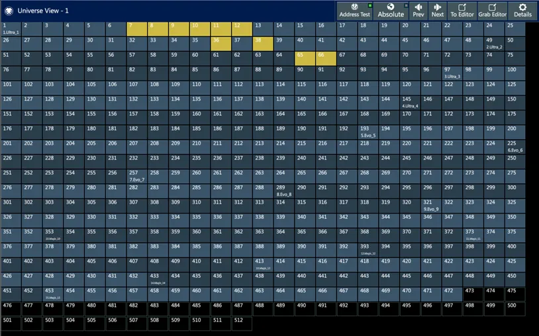Select address cell 393 labeled 12.Magic_12
Image resolution: width=539 pixels, height=336 pixels.
pyautogui.click(x=367, y=251)
